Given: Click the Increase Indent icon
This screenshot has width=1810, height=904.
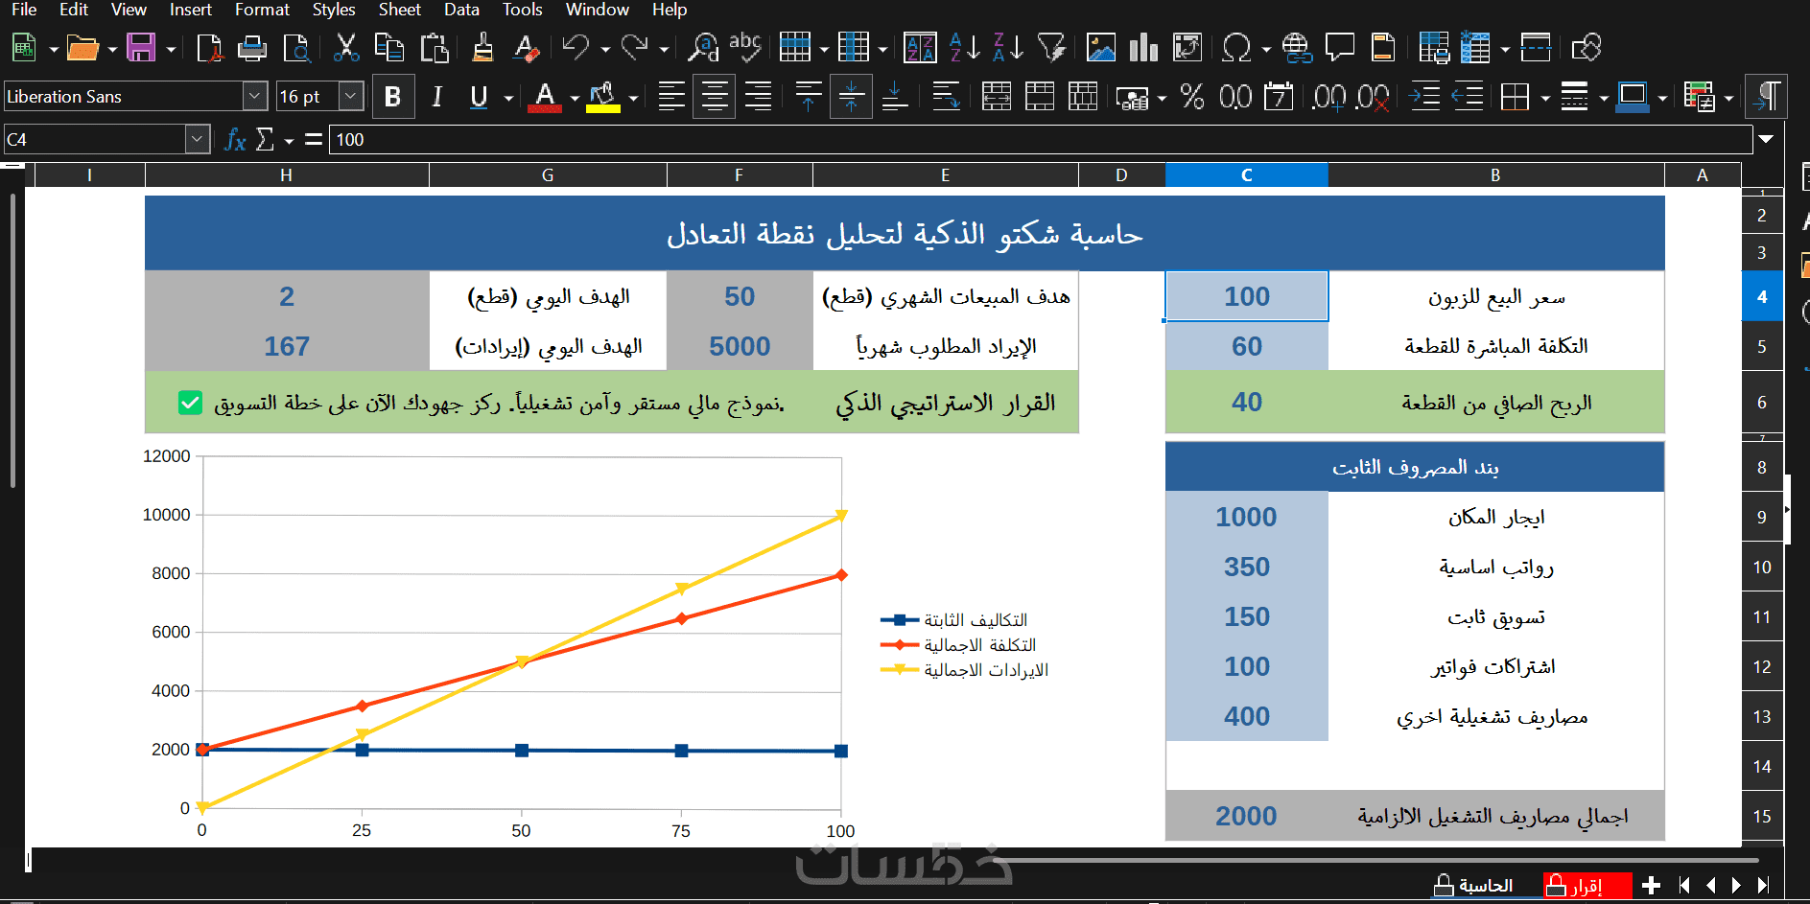Looking at the screenshot, I should 1424,96.
